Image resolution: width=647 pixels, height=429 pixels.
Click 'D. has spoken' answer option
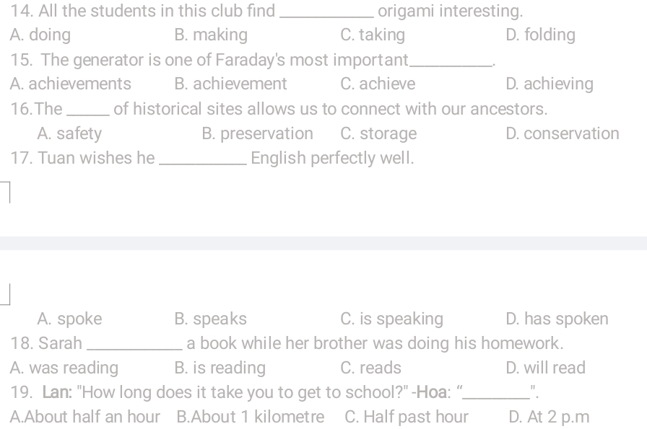pos(557,319)
